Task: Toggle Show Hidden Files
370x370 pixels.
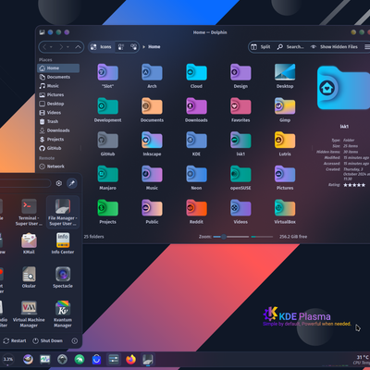Action: 334,47
